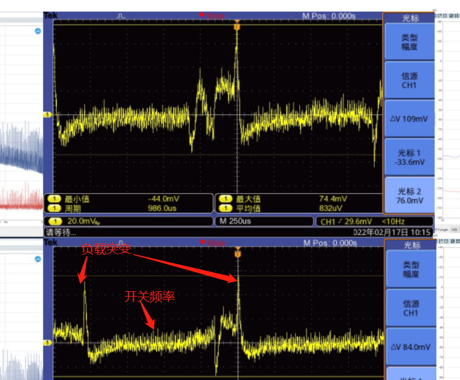Click 信源 CH1 button in bottom scope
The image size is (460, 380).
point(411,308)
